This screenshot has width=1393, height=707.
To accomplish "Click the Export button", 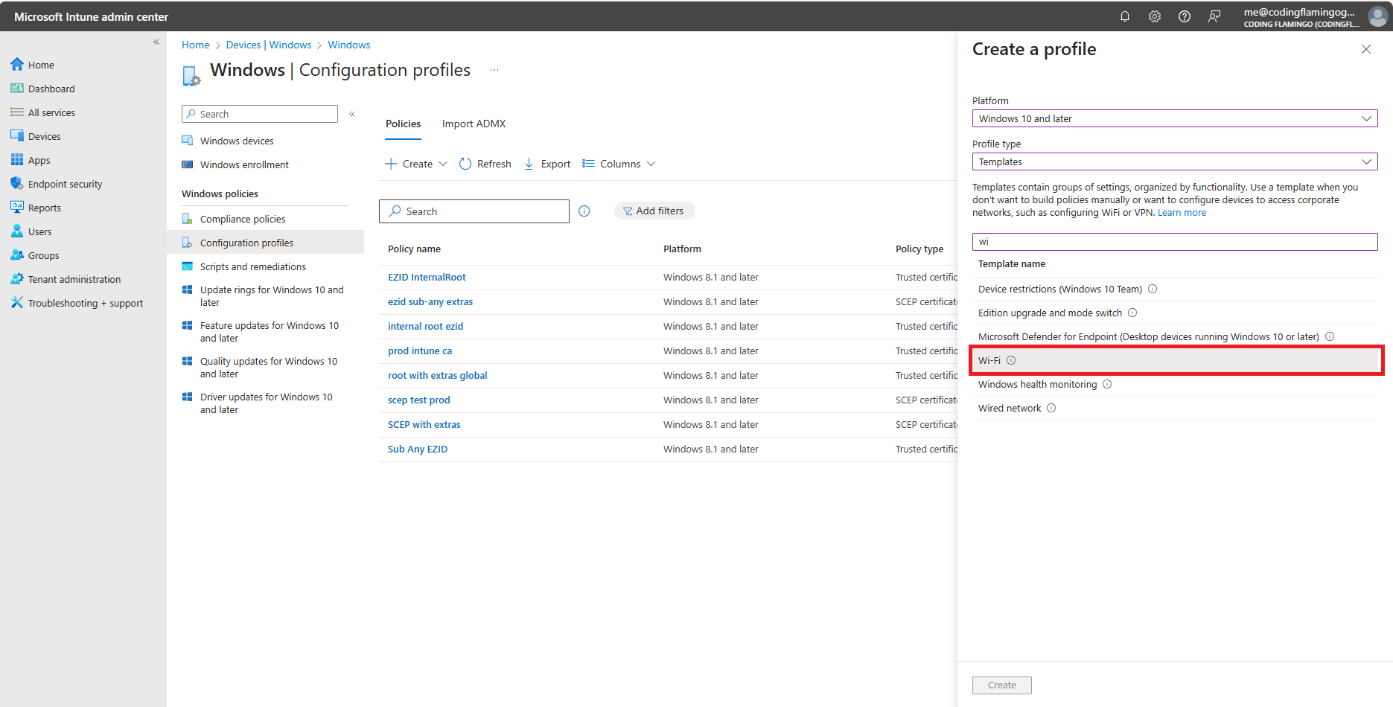I will [547, 164].
